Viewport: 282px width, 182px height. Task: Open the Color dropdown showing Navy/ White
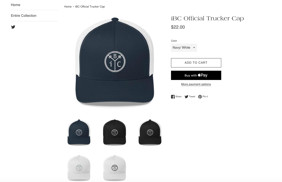click(184, 48)
